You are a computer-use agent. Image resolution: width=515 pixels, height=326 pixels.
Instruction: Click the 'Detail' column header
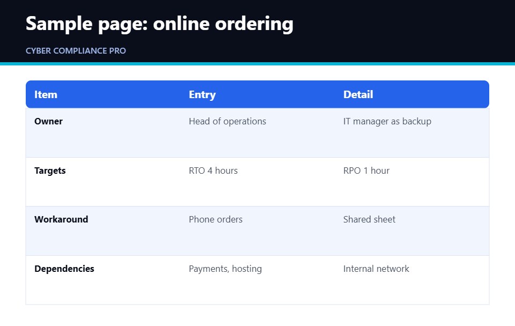pyautogui.click(x=358, y=94)
